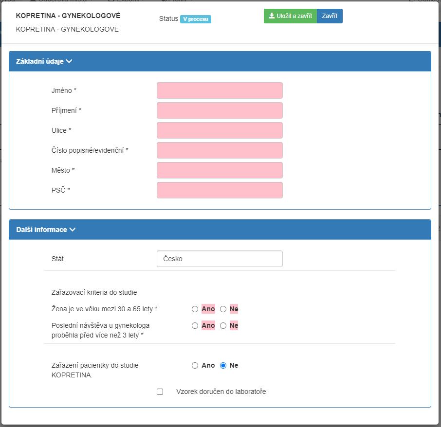Viewport: 441px width, 427px height.
Task: Focus the Příjmení text field
Action: tap(220, 110)
